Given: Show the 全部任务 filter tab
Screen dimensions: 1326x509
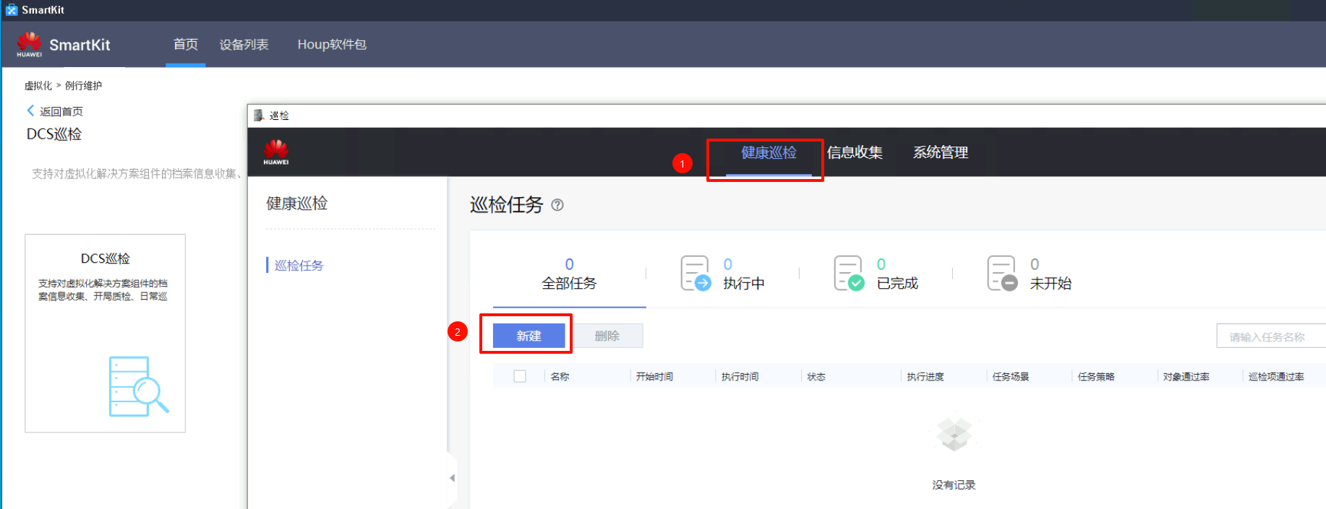Looking at the screenshot, I should click(x=569, y=274).
